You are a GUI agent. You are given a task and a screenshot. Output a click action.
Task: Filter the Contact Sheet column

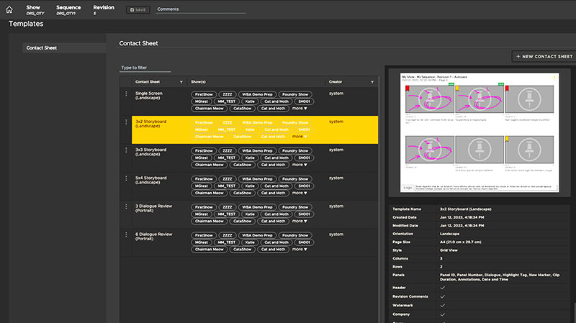click(x=181, y=82)
